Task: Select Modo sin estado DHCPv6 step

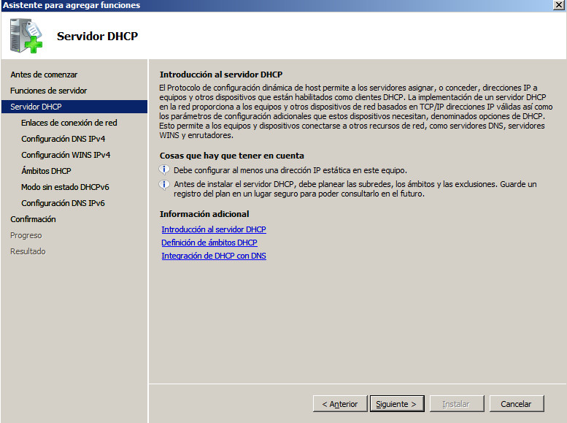Action: tap(65, 187)
